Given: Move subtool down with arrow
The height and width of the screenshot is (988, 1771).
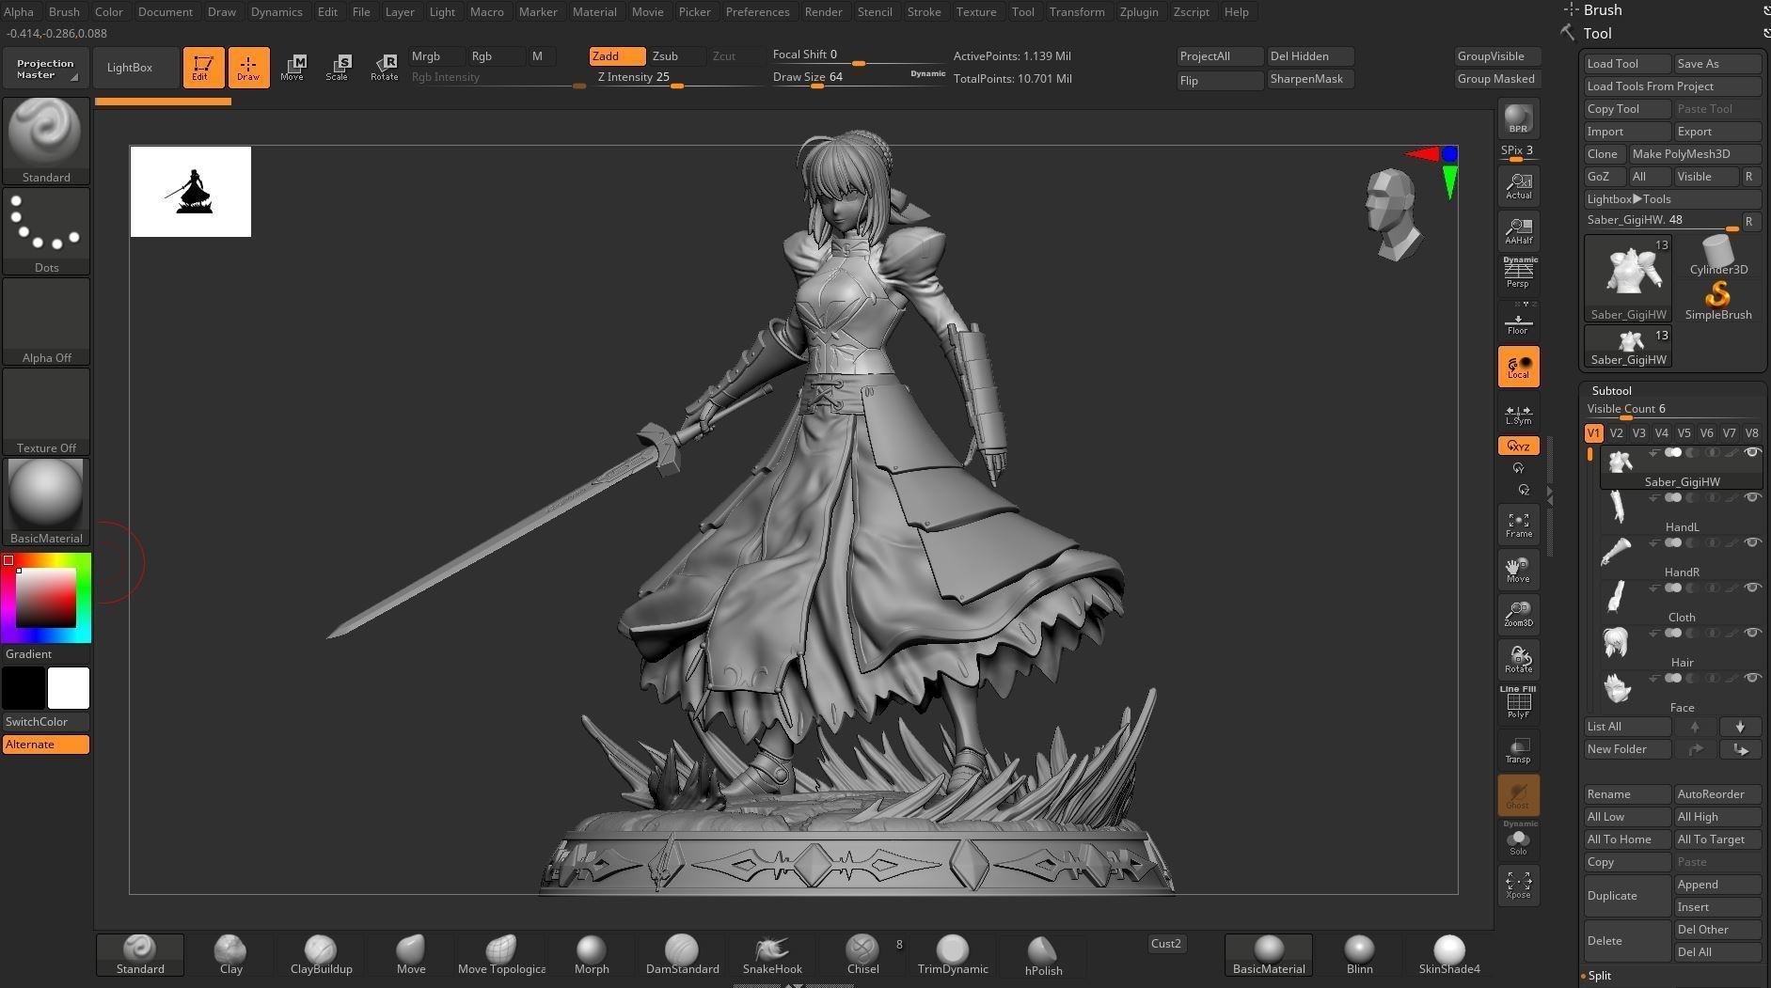Looking at the screenshot, I should click(1740, 727).
